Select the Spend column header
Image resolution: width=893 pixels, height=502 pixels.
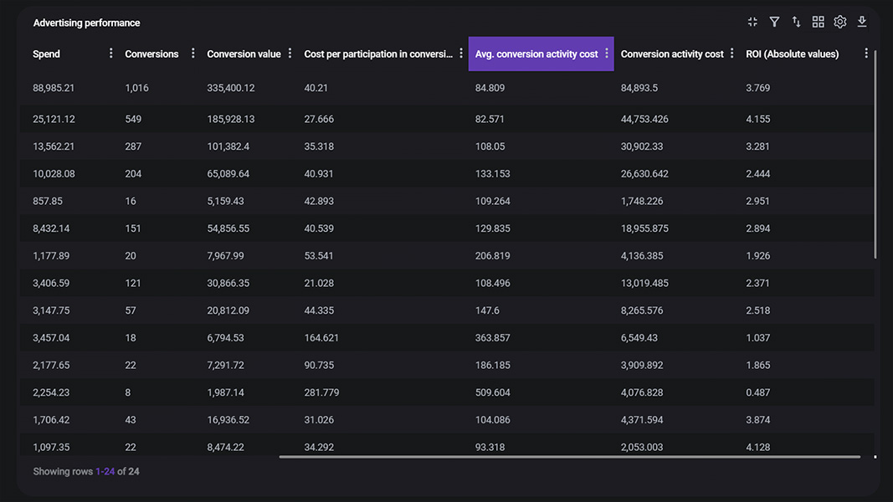(x=44, y=53)
